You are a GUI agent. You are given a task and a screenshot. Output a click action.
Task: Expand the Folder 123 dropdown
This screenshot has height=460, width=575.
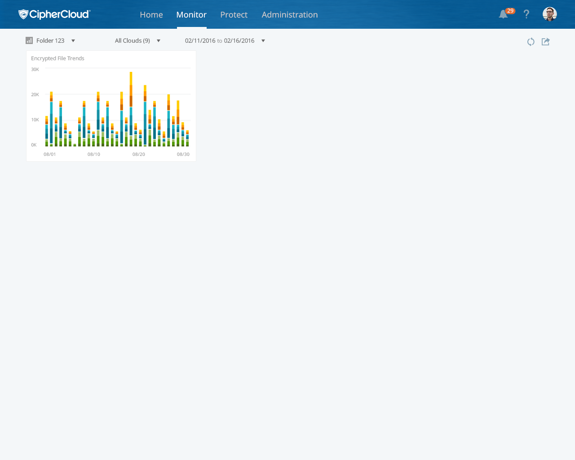[73, 41]
